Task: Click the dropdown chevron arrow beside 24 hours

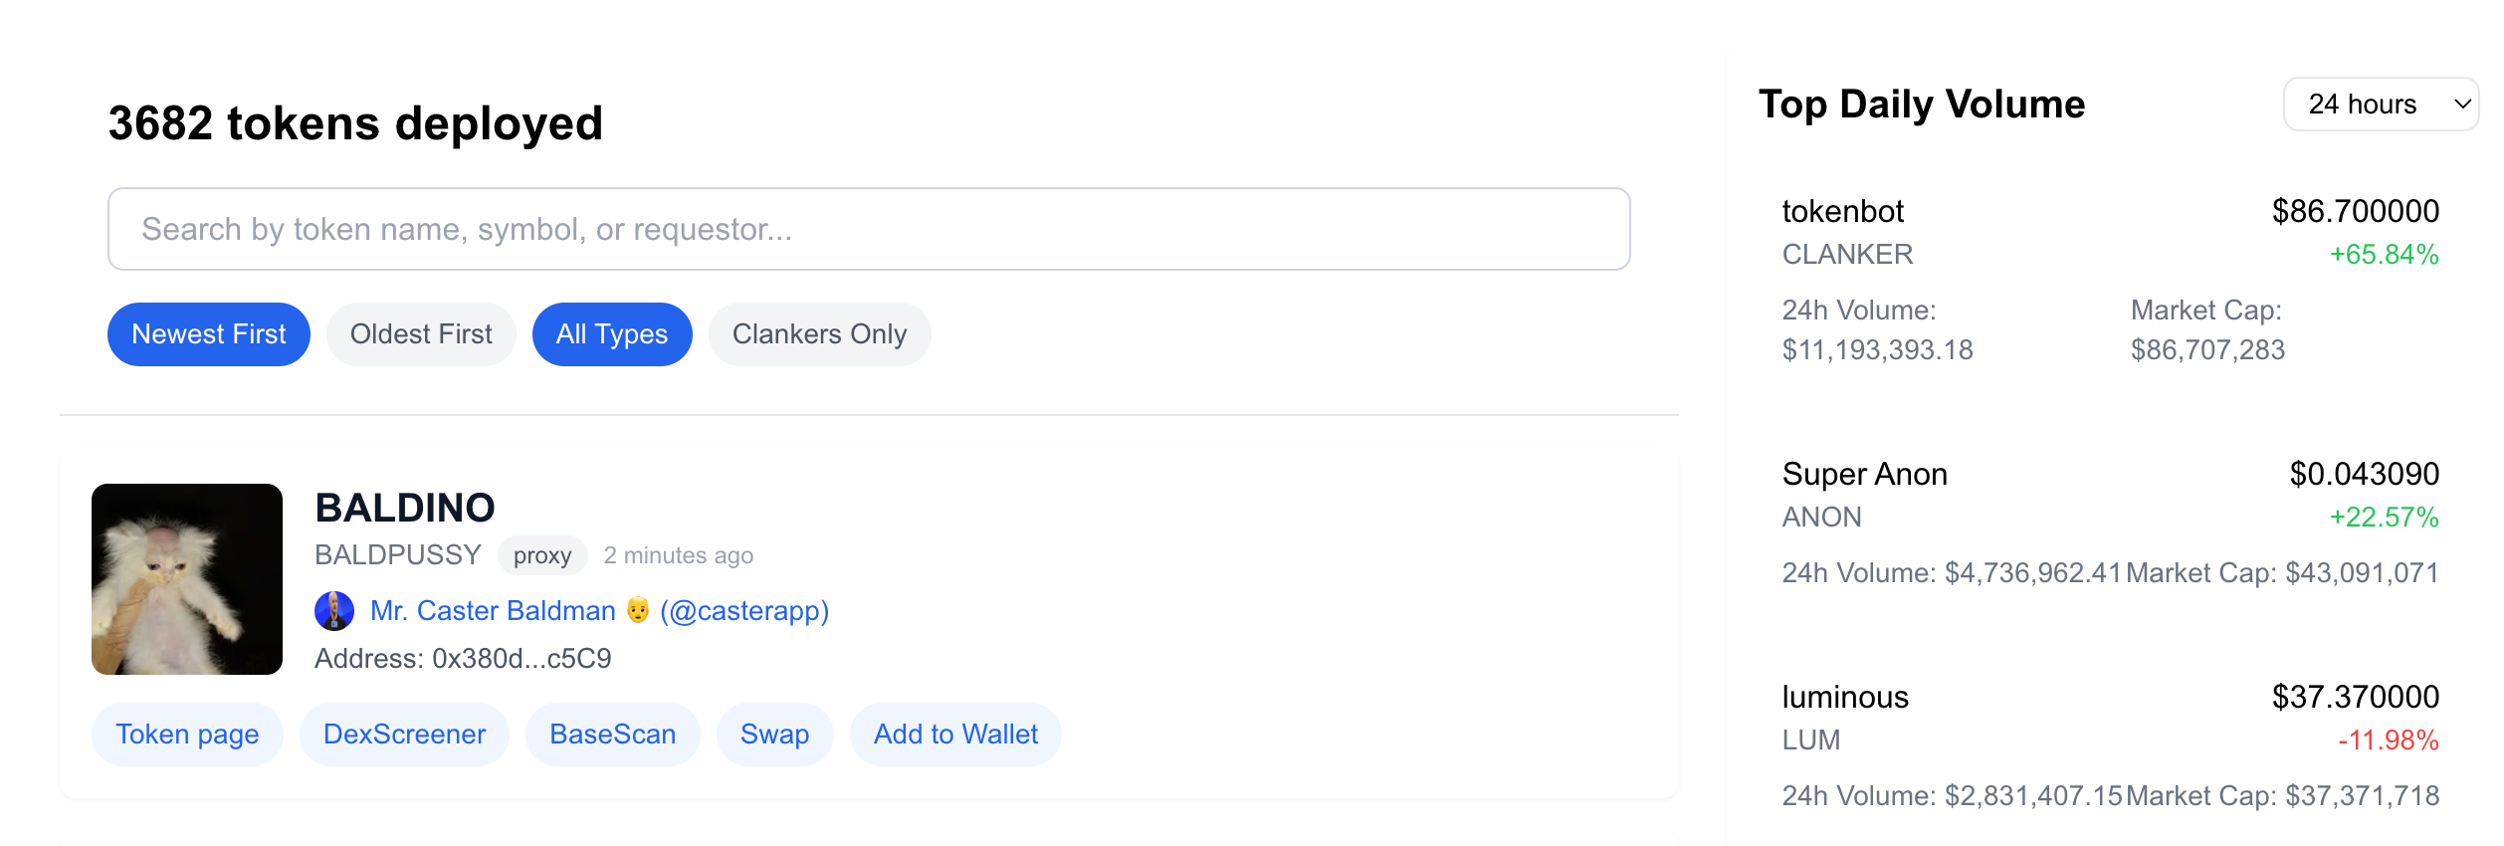Action: click(x=2462, y=105)
